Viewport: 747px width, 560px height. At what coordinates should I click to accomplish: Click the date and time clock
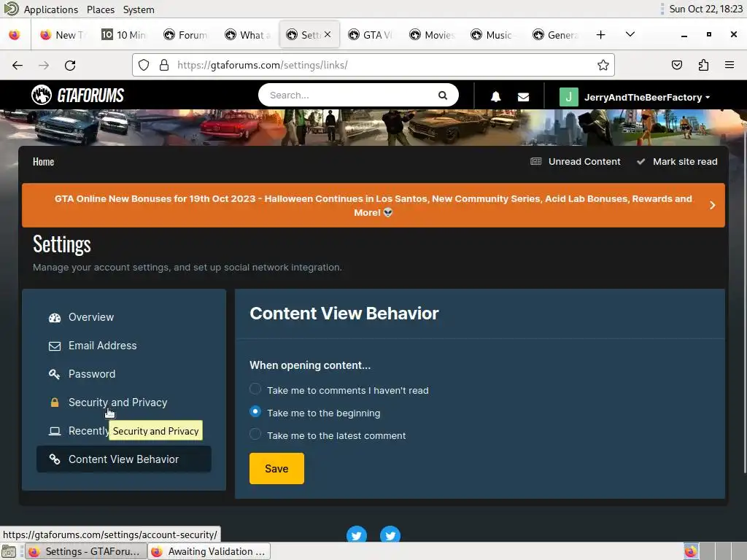tap(705, 9)
